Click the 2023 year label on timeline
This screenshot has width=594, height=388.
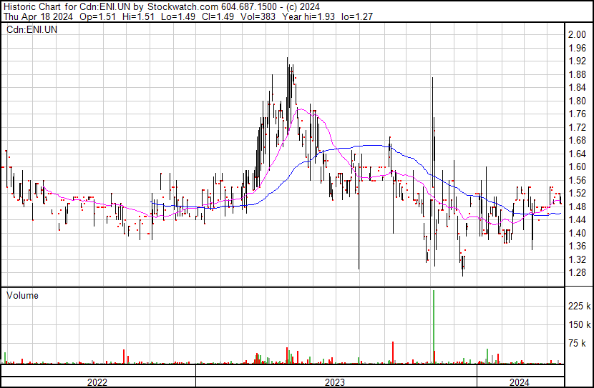335,382
